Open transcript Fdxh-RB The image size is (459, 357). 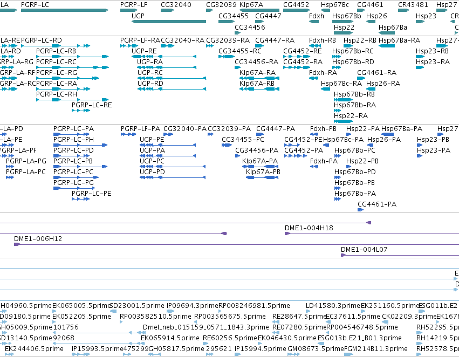tap(323, 40)
